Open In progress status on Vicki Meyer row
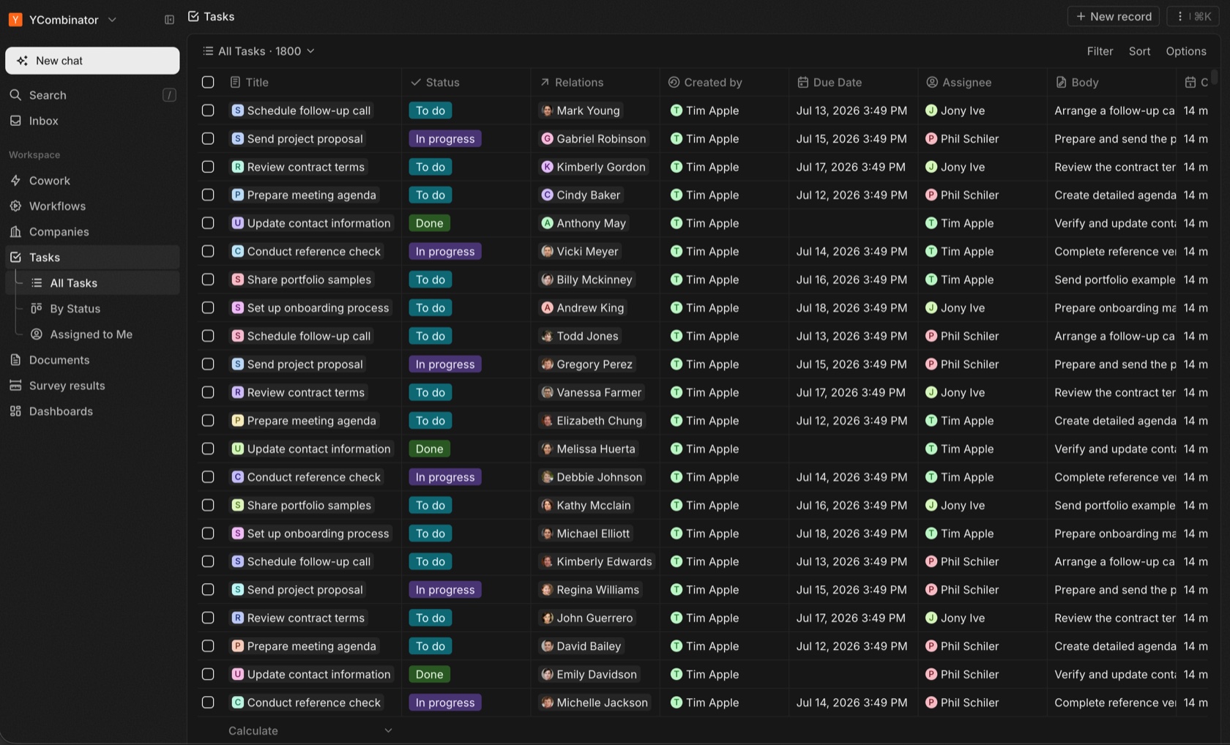1230x745 pixels. coord(445,251)
